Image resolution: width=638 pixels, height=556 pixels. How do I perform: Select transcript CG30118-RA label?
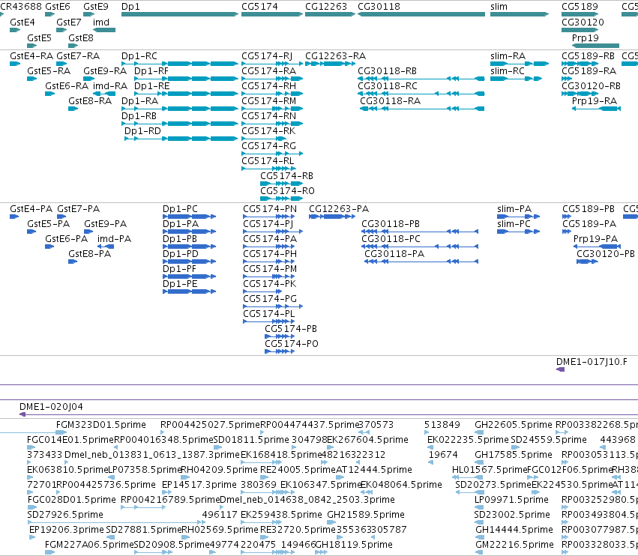[390, 101]
